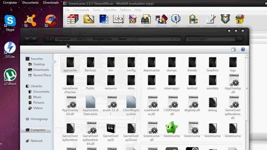Go forward in the Explorer window
This screenshot has height=150, width=267.
[x=34, y=39]
